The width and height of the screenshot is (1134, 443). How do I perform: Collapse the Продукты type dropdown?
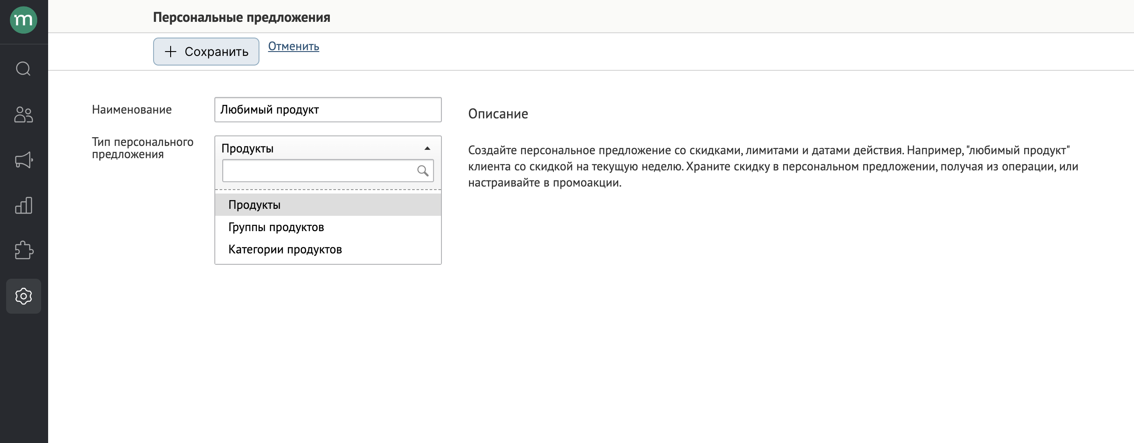click(328, 148)
